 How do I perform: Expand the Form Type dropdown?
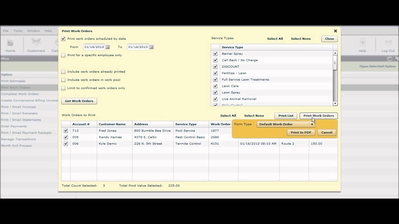click(312, 124)
